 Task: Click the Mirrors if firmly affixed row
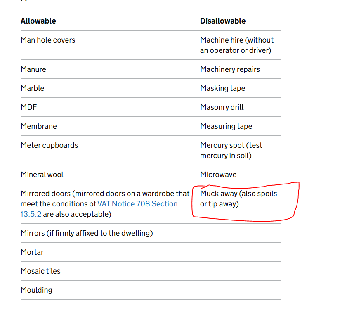[87, 233]
